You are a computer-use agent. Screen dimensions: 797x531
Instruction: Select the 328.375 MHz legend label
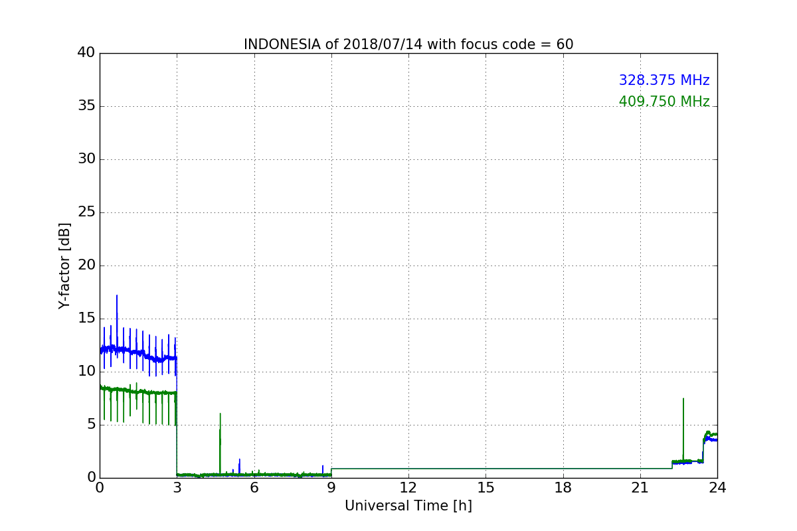click(x=664, y=80)
